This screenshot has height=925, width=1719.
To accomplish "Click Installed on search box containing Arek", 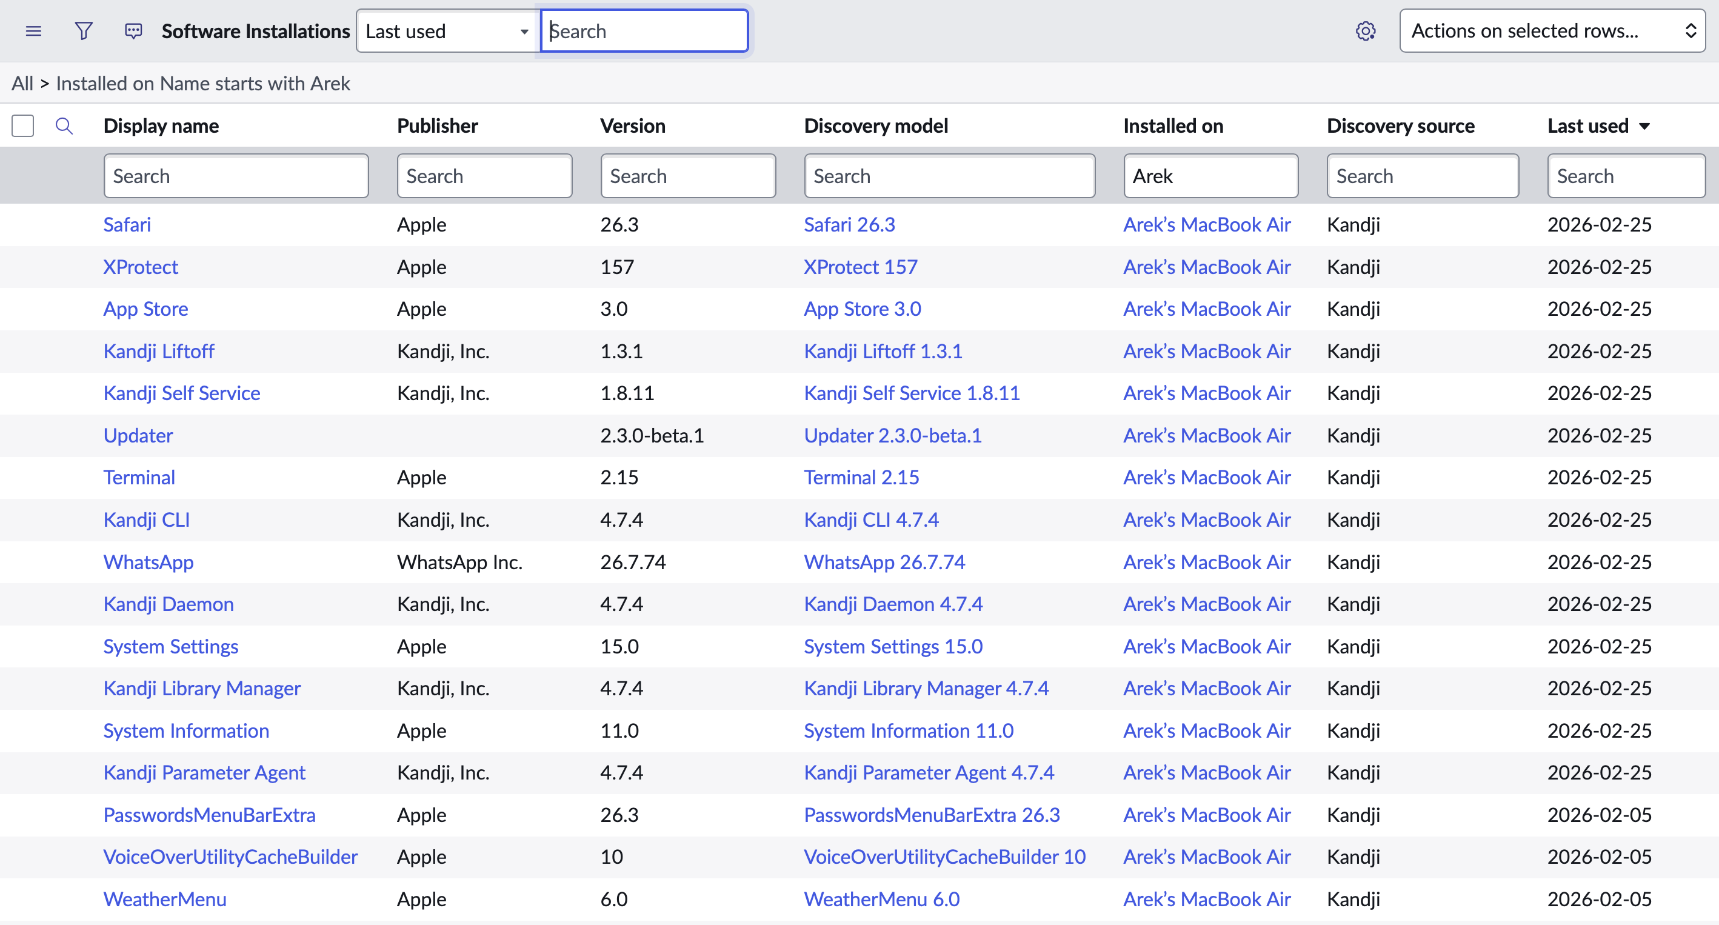I will (x=1210, y=176).
